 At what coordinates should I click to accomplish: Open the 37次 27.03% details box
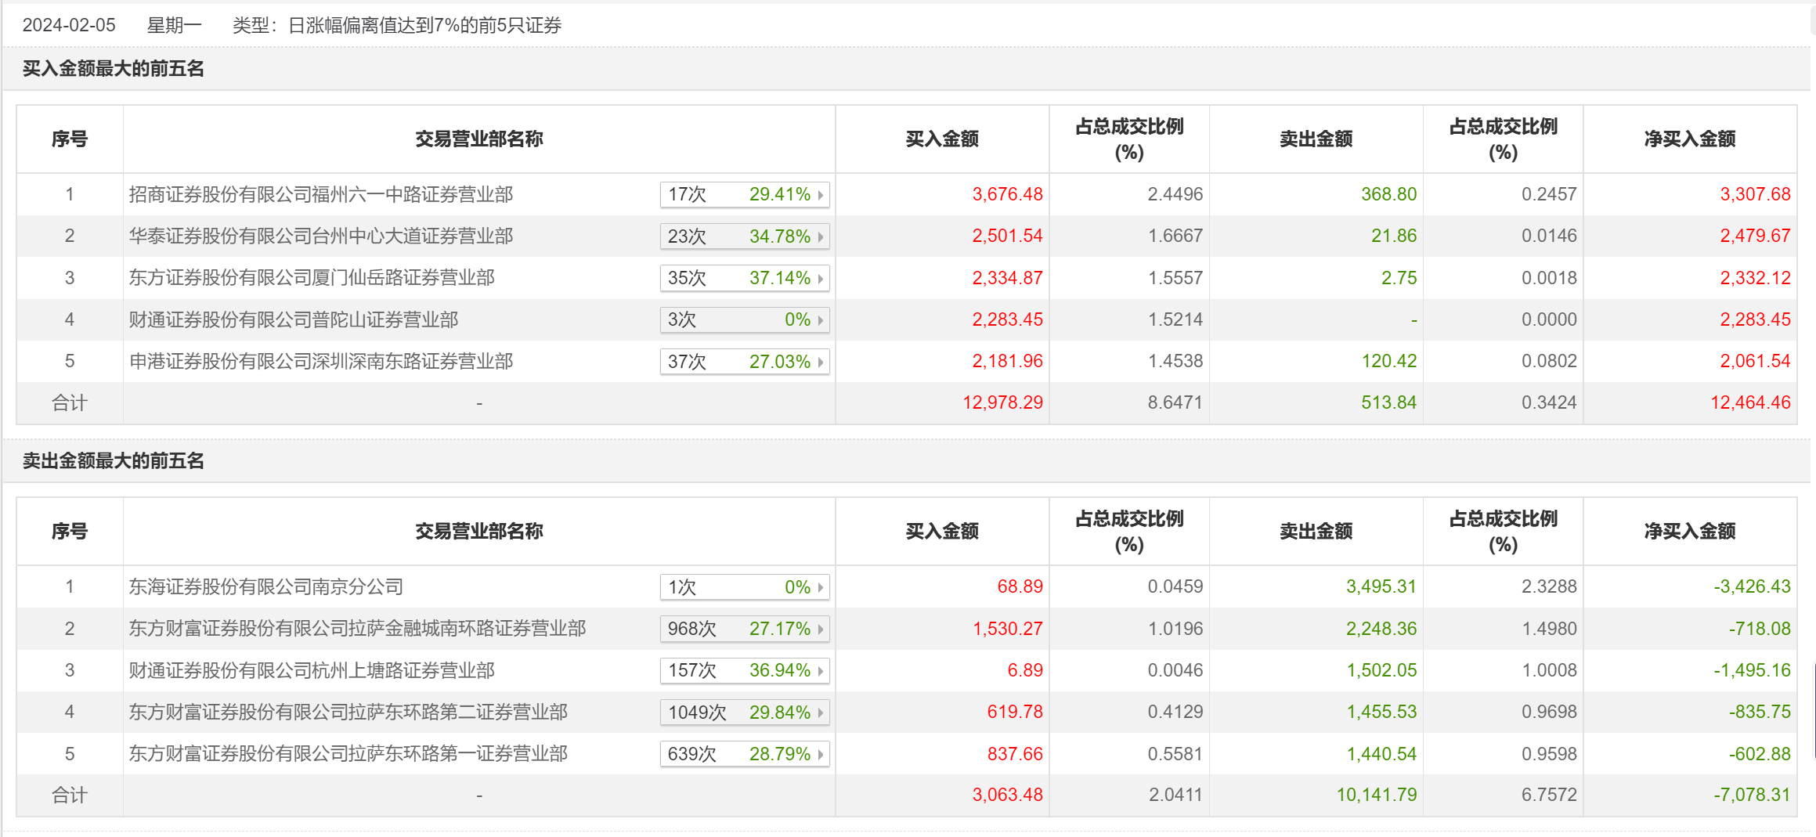click(x=744, y=362)
